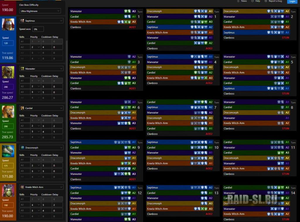This screenshot has width=300, height=222.
Task: Click the Maneater speed input box
Action: (8, 87)
